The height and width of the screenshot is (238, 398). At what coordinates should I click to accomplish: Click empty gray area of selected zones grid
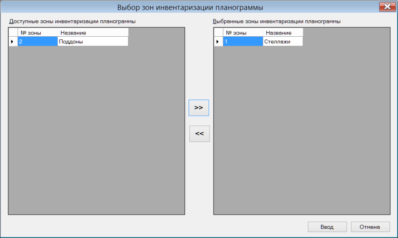click(302, 130)
